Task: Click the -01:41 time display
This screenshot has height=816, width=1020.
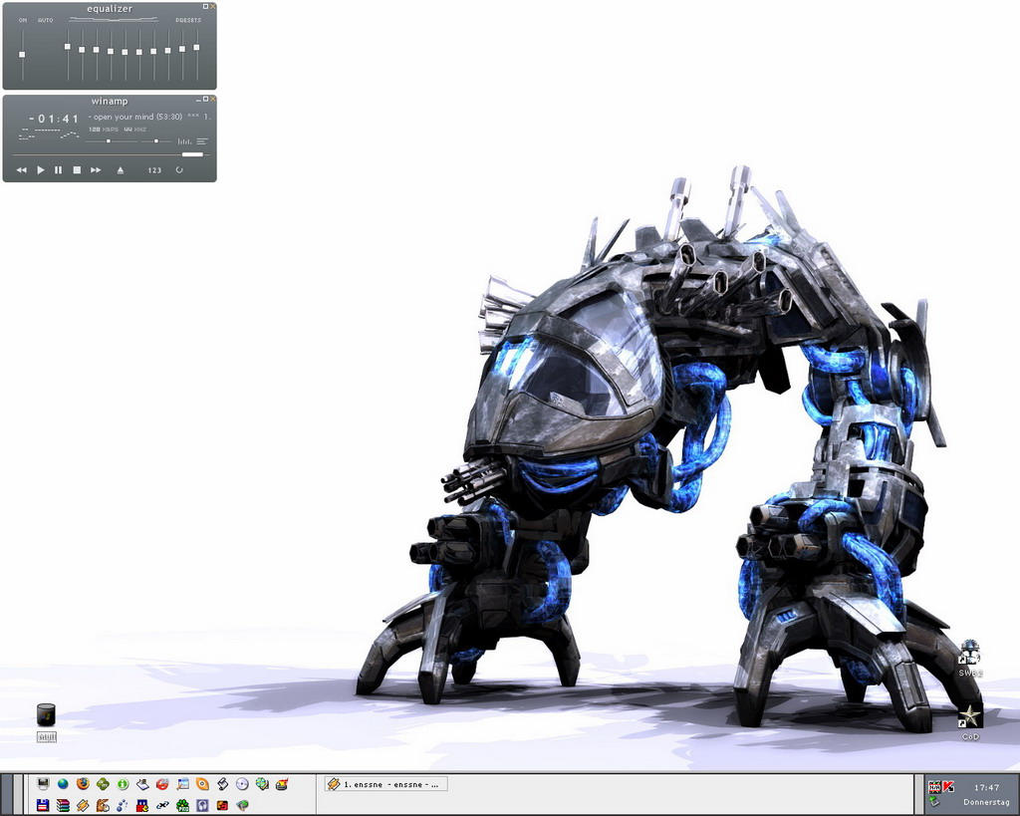Action: [54, 119]
